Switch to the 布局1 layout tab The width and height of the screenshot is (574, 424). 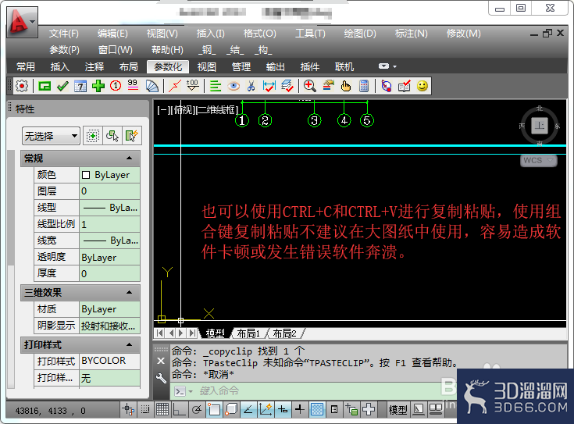248,333
